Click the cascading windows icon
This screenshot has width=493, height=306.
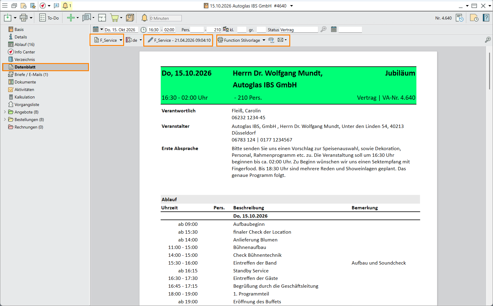(x=14, y=6)
